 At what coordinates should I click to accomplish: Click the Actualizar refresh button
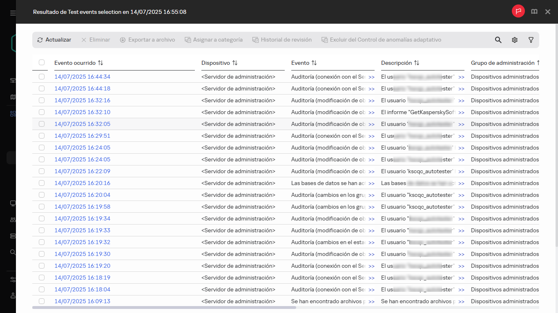click(54, 40)
